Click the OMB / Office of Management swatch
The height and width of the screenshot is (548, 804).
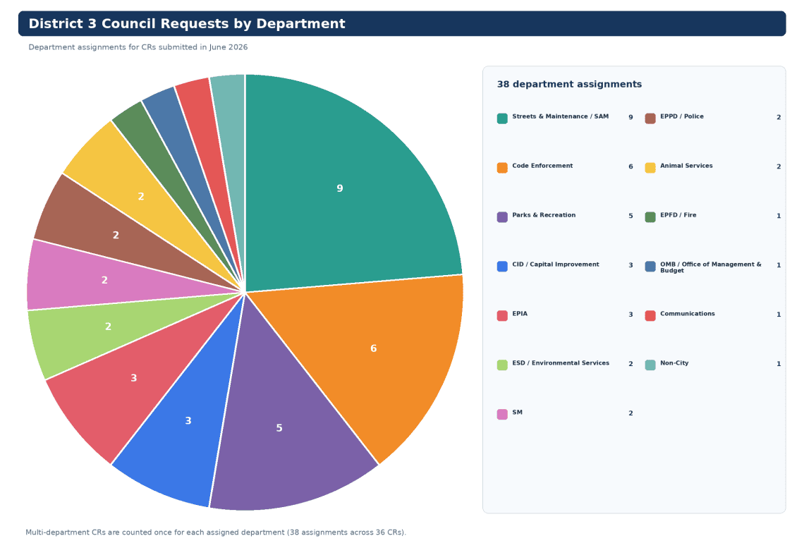[650, 266]
